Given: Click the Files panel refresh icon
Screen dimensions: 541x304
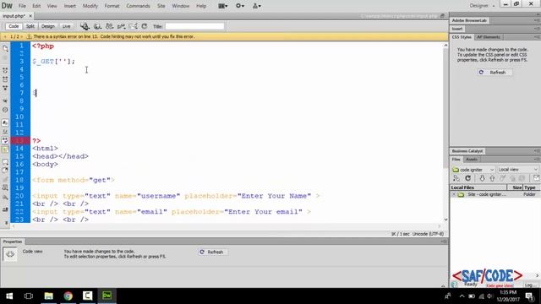Looking at the screenshot, I should coord(467,178).
